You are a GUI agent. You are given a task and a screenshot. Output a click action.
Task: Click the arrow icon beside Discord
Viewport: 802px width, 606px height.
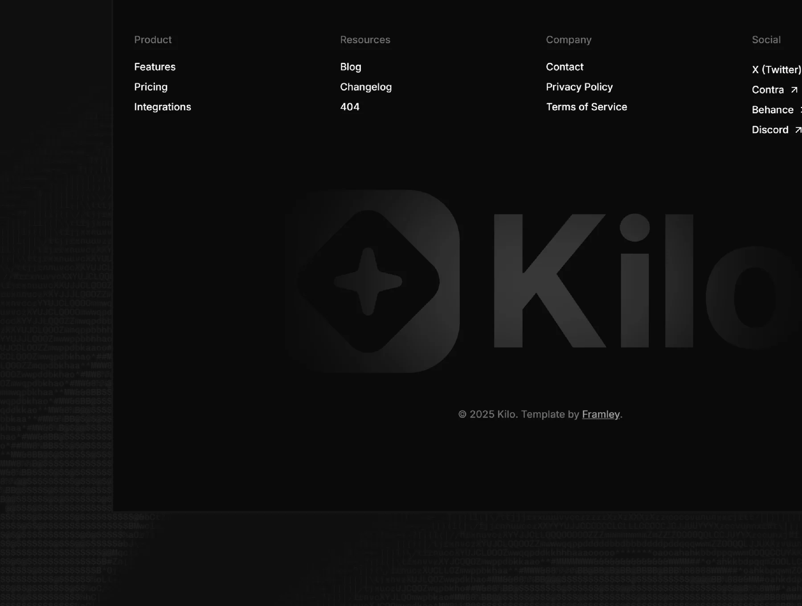pyautogui.click(x=798, y=130)
